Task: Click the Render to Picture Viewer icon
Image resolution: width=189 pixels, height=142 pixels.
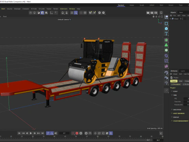Action: (152, 13)
